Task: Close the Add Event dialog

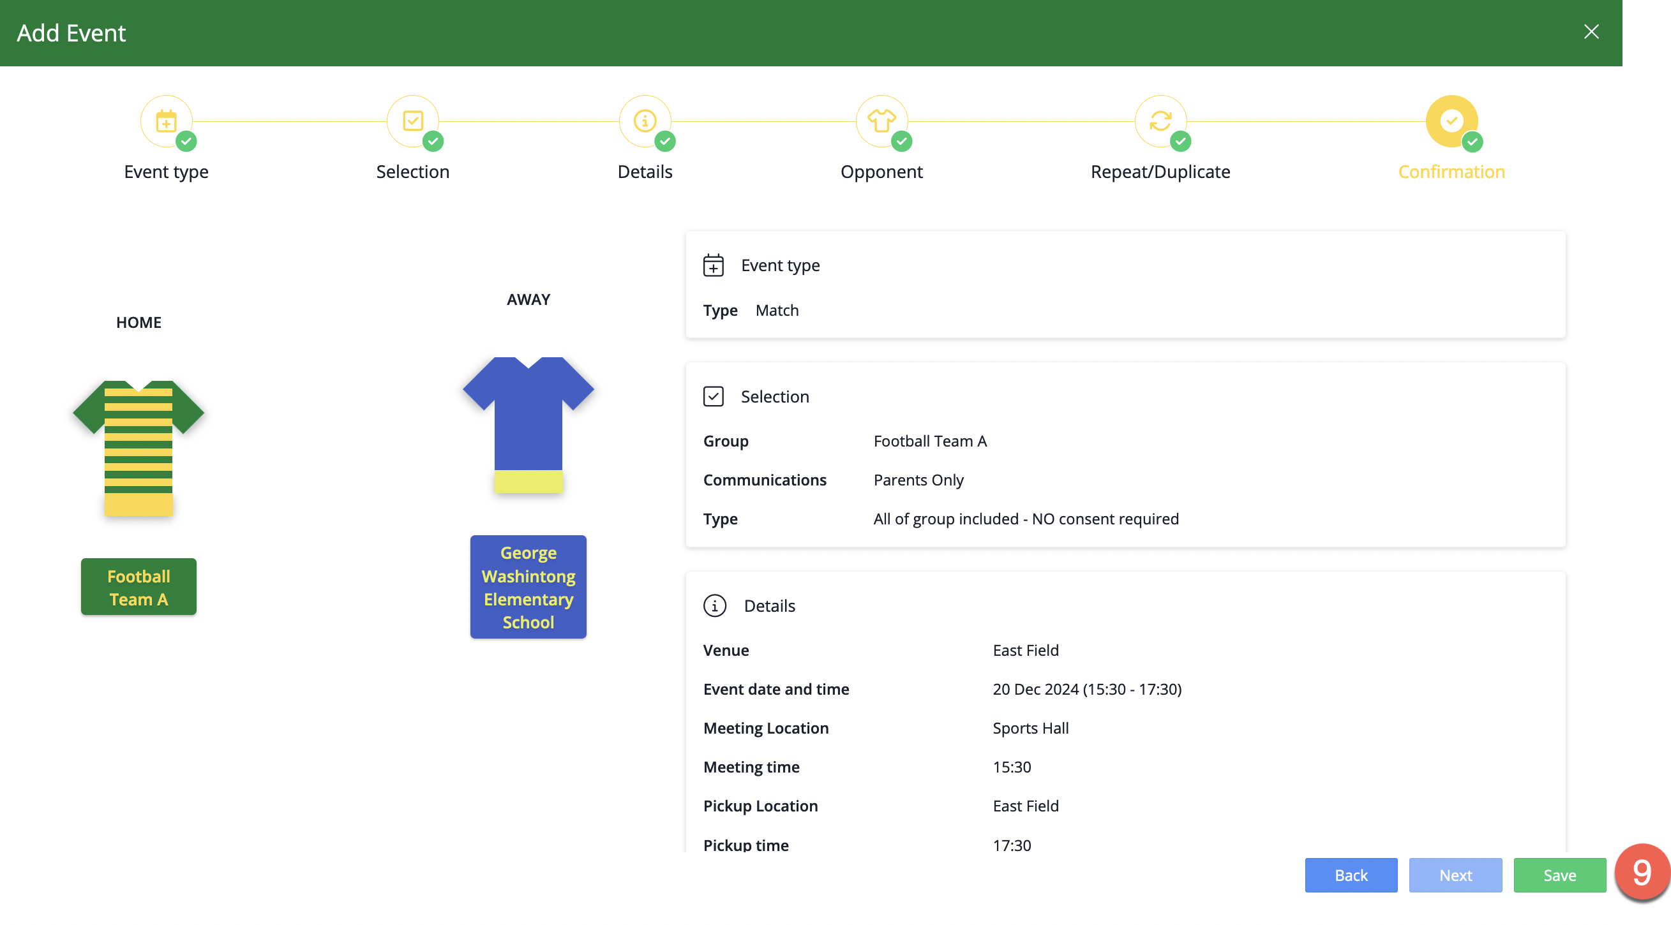Action: coord(1591,32)
